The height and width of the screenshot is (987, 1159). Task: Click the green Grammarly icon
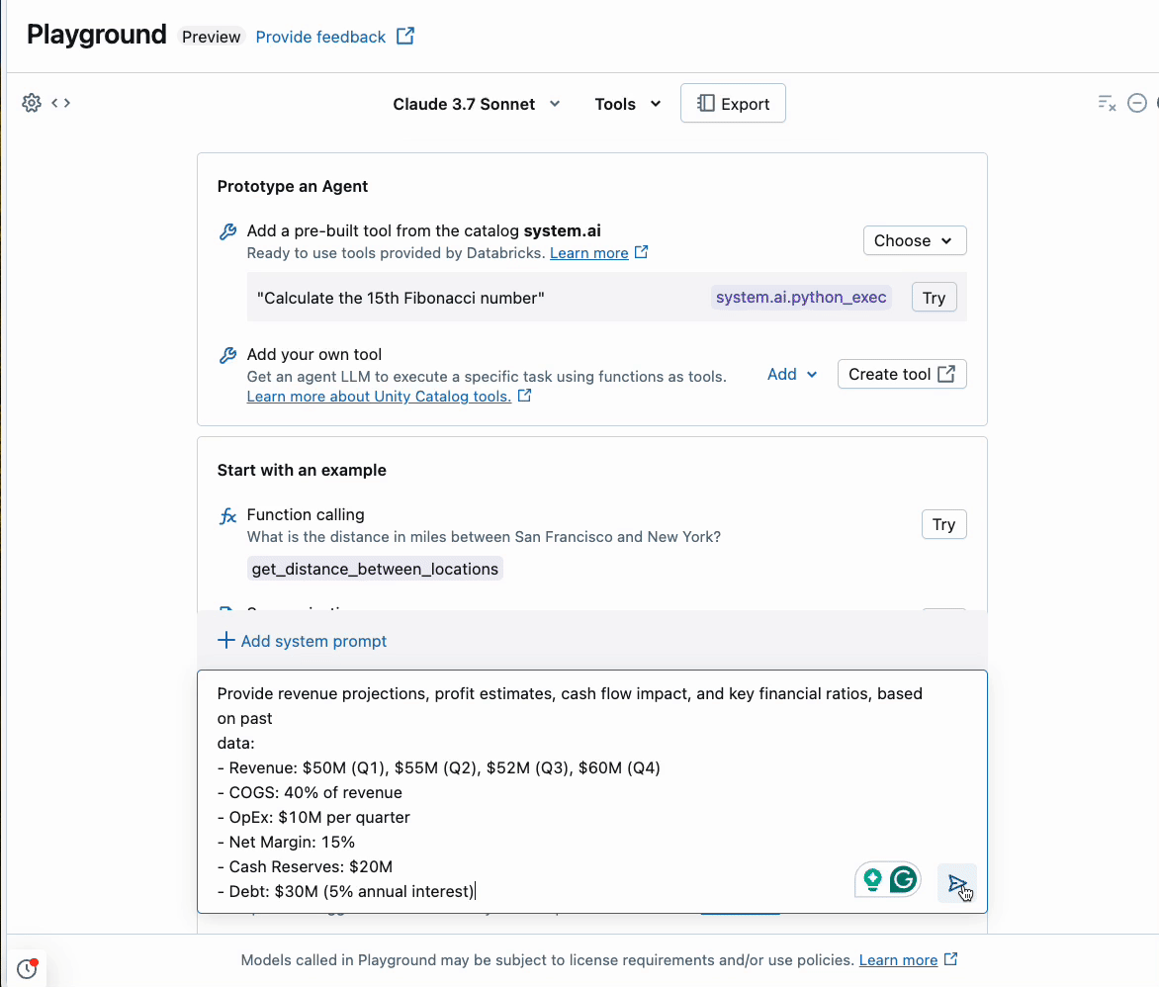click(903, 879)
